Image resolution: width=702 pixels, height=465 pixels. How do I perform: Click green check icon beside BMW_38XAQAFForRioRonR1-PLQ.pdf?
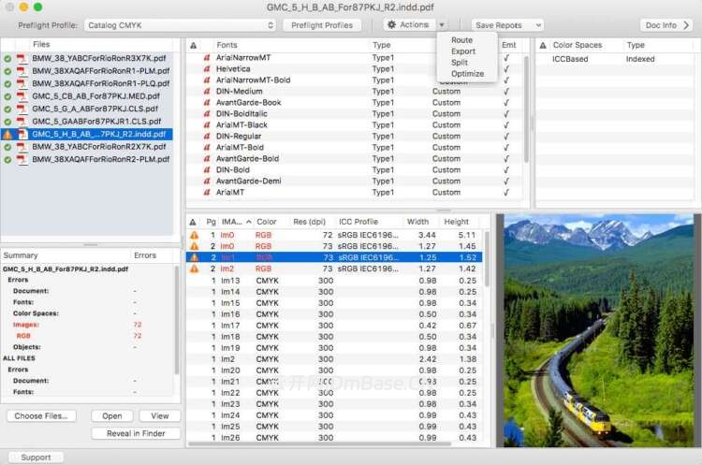pos(7,83)
